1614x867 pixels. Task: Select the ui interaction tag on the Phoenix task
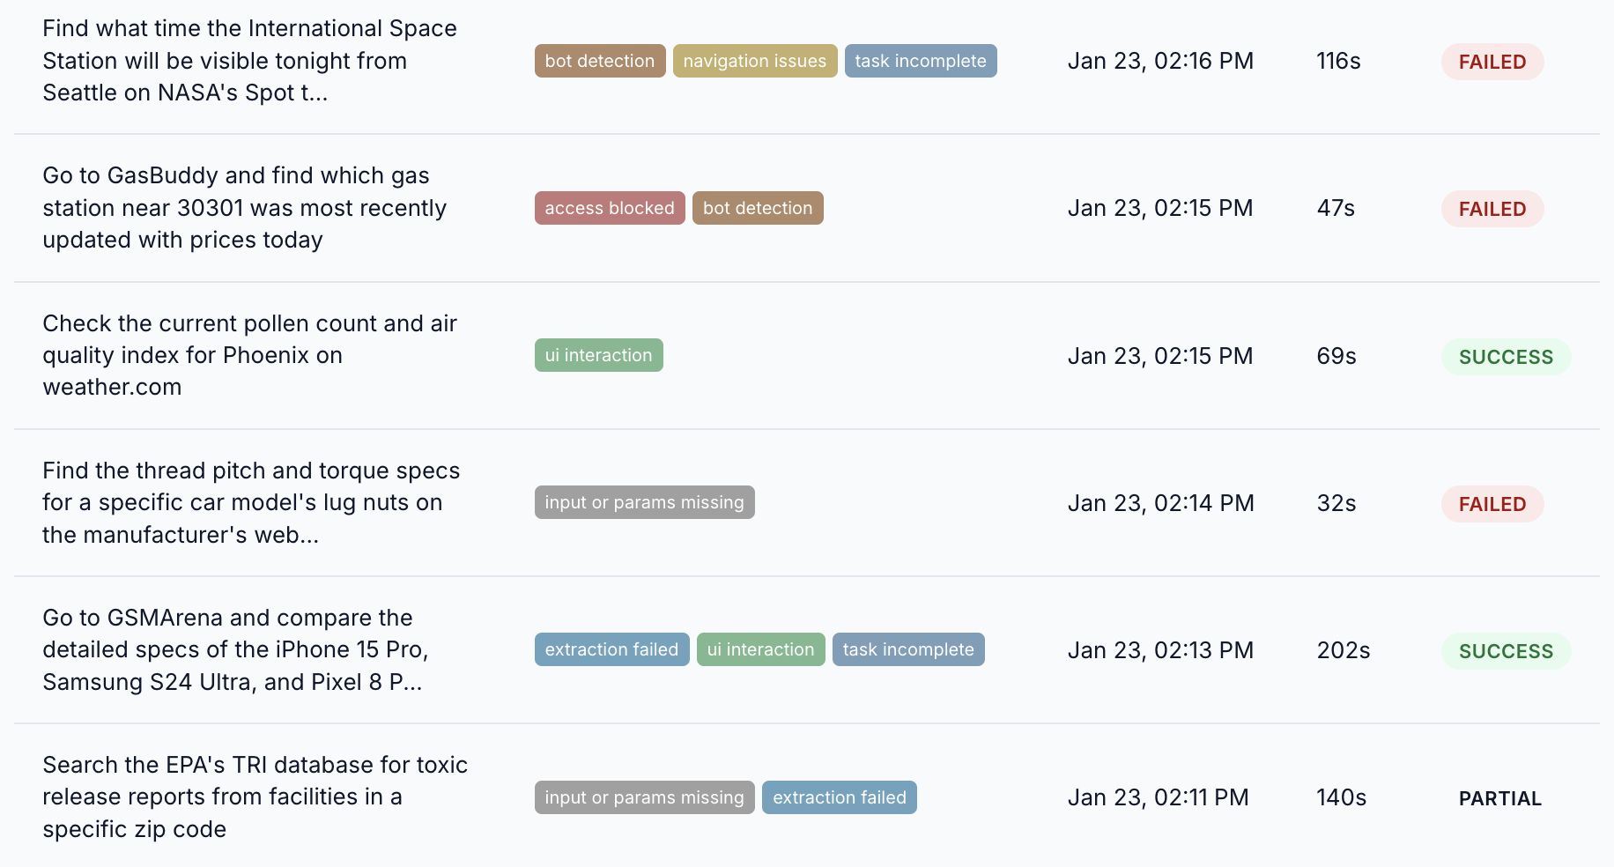[x=598, y=355]
